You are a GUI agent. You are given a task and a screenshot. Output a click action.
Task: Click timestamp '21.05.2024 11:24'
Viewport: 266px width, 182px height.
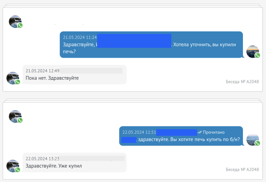coord(80,38)
